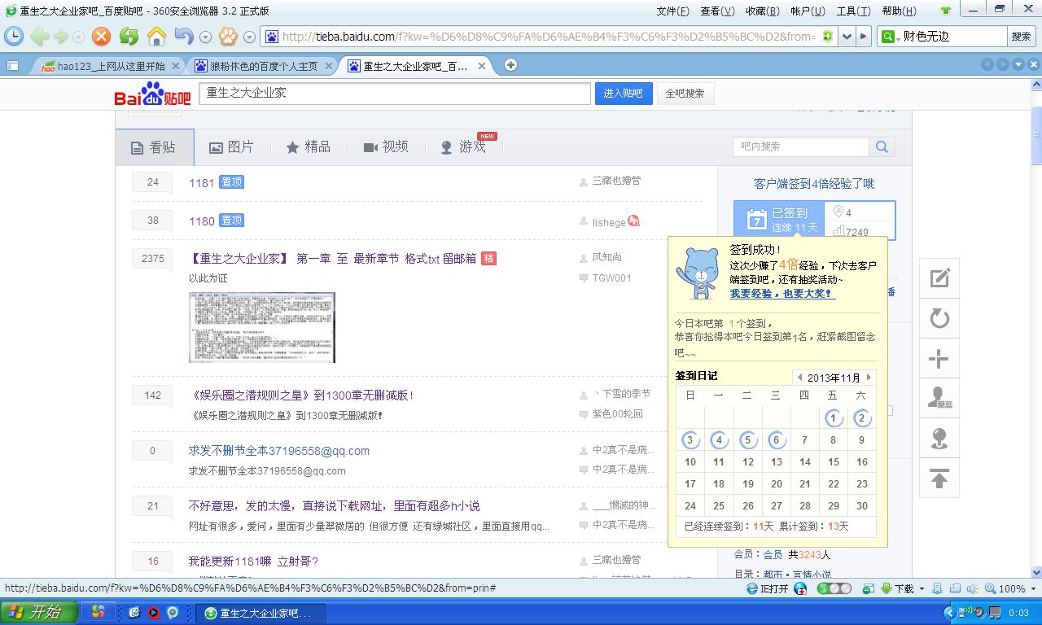The width and height of the screenshot is (1042, 625).
Task: Go to the browser home page
Action: pos(156,37)
